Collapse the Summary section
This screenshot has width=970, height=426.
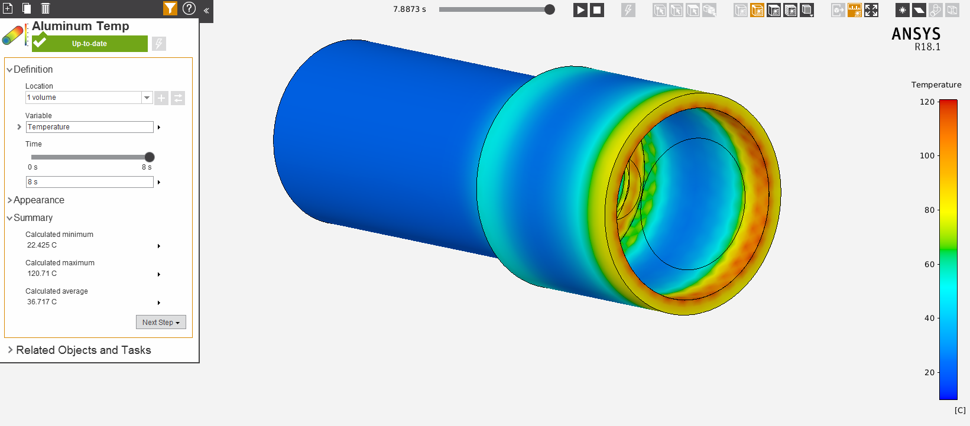point(9,218)
